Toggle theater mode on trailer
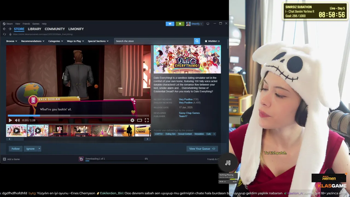This screenshot has height=197, width=350. click(x=139, y=120)
